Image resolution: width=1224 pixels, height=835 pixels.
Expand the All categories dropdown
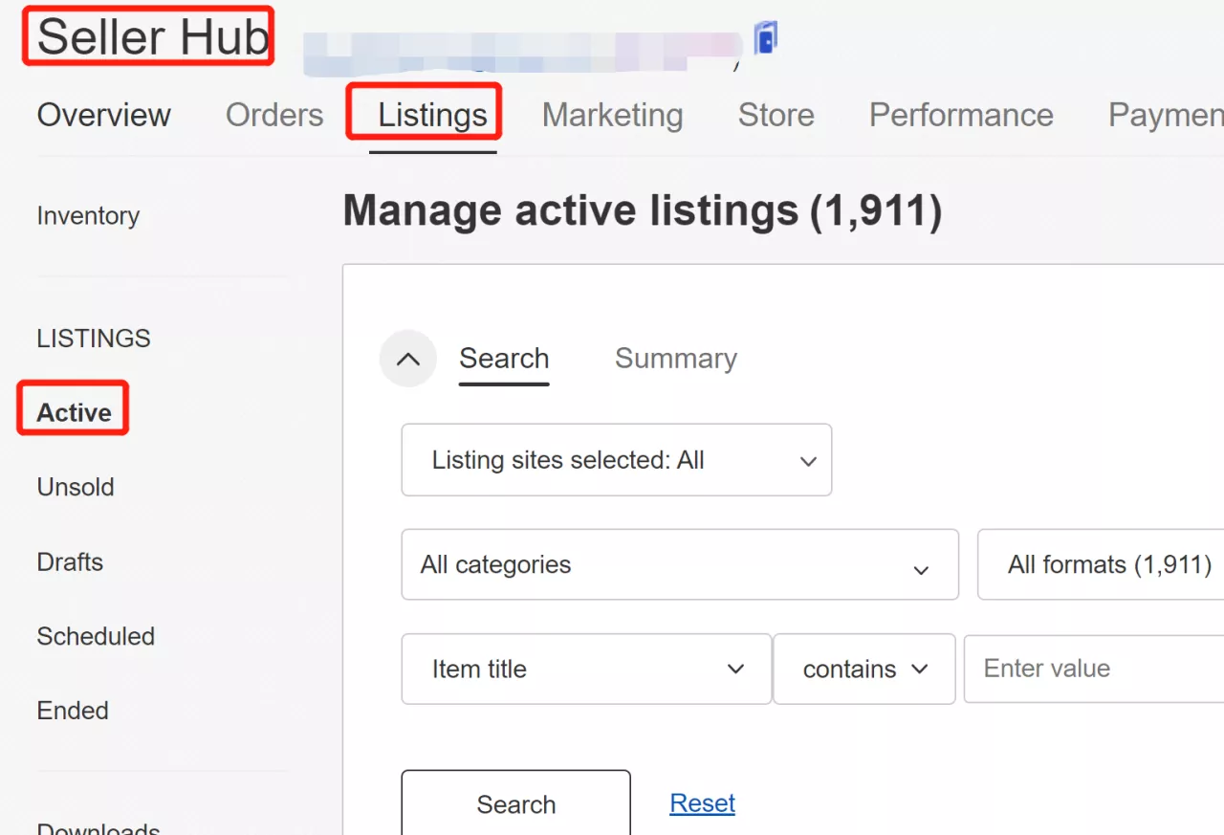click(679, 565)
